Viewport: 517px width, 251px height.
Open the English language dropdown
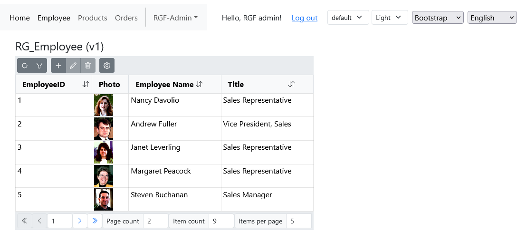492,18
